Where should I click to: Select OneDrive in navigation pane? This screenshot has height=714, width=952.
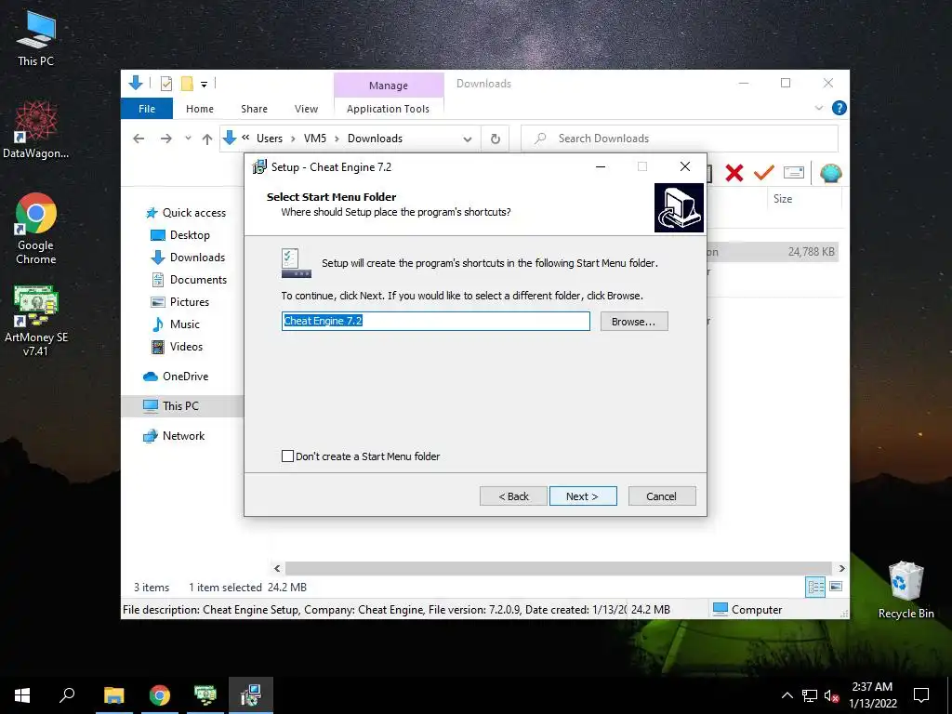click(x=176, y=377)
